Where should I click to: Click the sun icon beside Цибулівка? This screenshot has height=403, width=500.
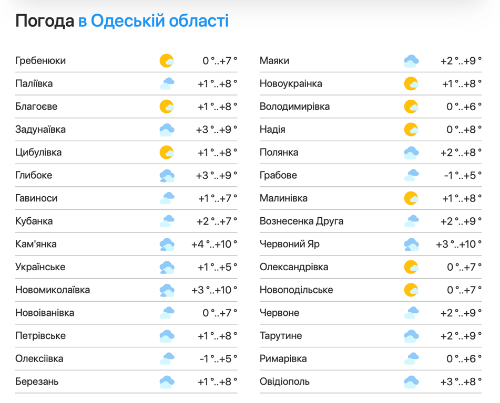(x=167, y=153)
